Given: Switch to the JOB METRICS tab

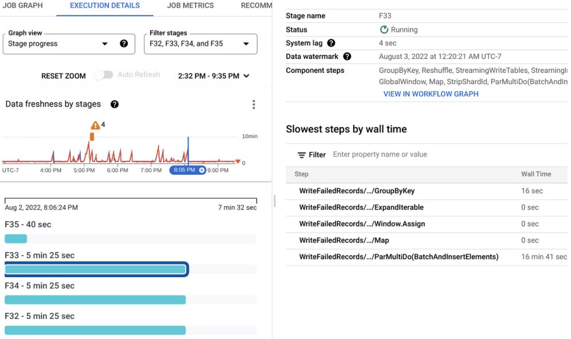Looking at the screenshot, I should (190, 6).
